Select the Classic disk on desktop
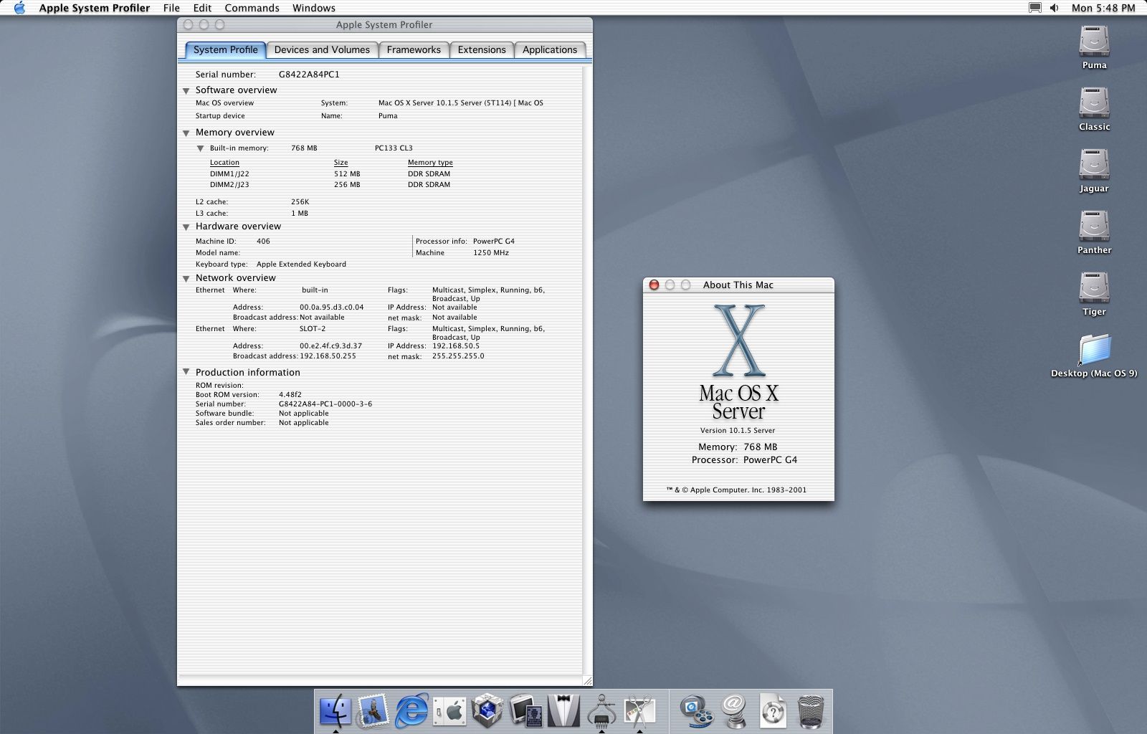 coord(1094,103)
